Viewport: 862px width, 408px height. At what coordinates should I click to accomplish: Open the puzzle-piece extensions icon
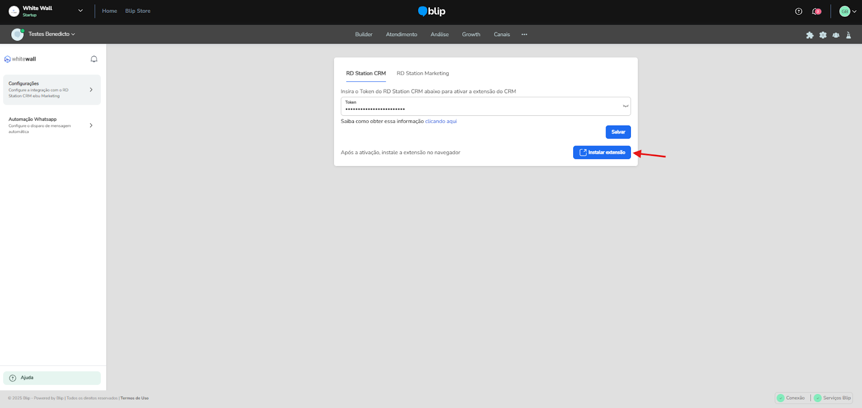[809, 35]
